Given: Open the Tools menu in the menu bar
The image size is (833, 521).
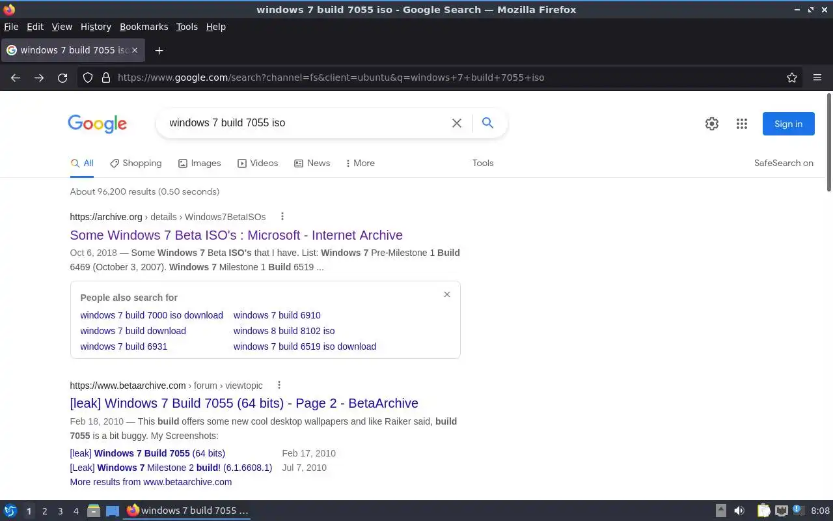Looking at the screenshot, I should pyautogui.click(x=187, y=27).
